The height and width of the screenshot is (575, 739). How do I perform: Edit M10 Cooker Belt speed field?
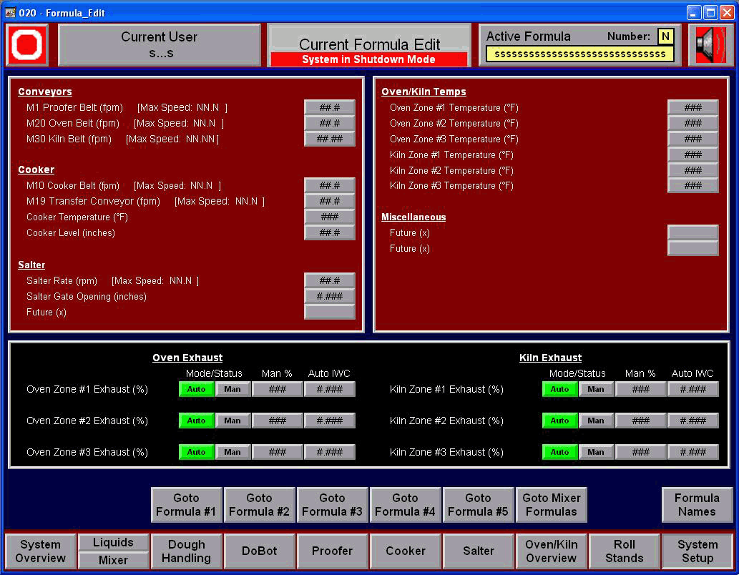coord(330,186)
